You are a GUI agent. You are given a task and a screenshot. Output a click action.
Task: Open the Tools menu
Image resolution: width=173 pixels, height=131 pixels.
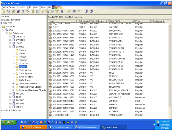tap(42, 7)
